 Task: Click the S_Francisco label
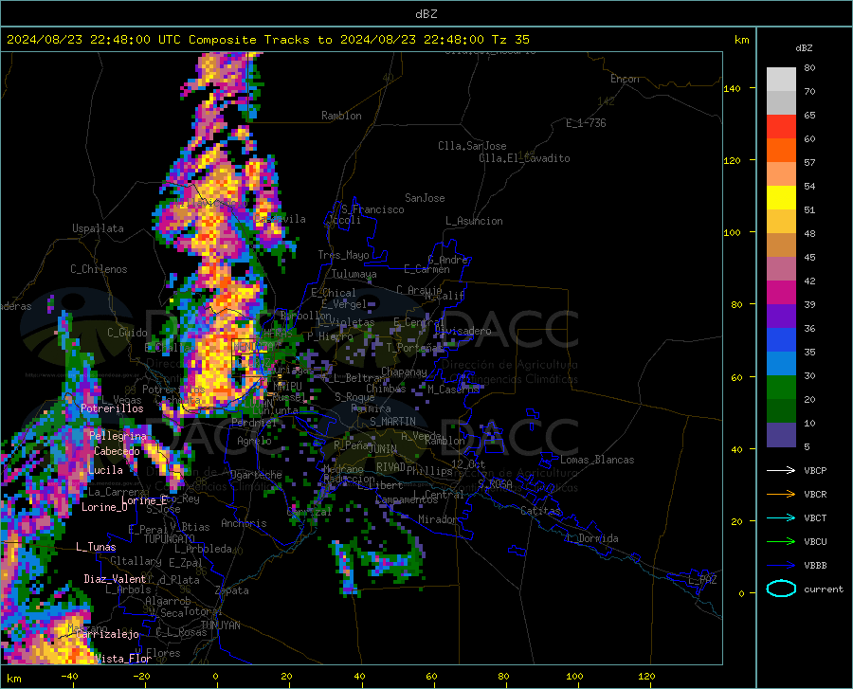pos(372,209)
